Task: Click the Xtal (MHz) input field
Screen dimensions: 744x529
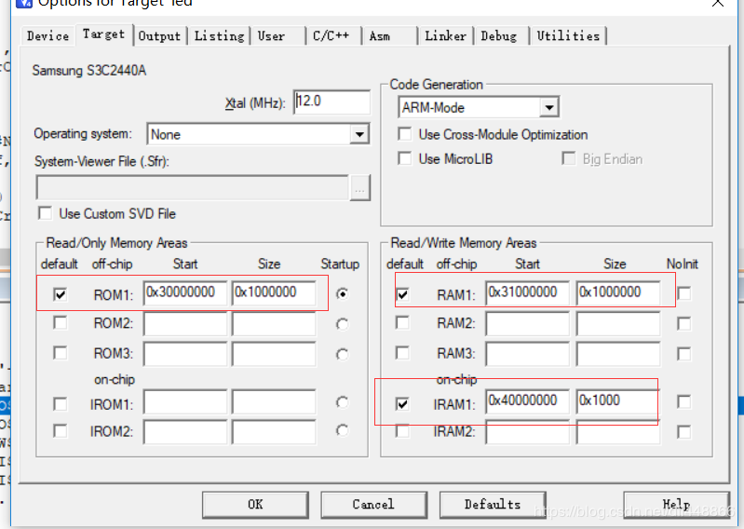Action: (x=331, y=102)
